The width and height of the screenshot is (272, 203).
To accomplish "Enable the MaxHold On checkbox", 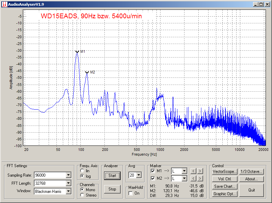I will click(x=131, y=193).
